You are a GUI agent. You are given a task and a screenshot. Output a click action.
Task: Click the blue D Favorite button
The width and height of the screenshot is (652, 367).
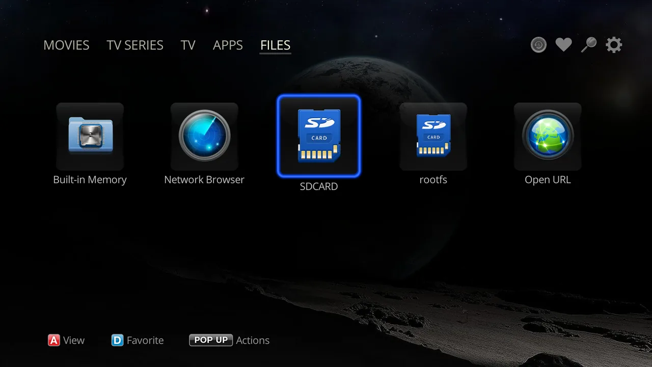tap(138, 340)
